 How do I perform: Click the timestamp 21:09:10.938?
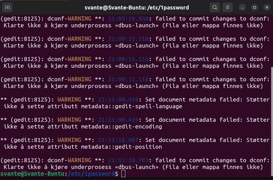point(128,19)
